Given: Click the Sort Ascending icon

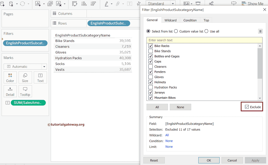Looking at the screenshot, I should pos(84,4).
